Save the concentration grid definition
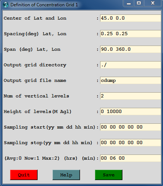163x186 pixels. click(x=109, y=175)
